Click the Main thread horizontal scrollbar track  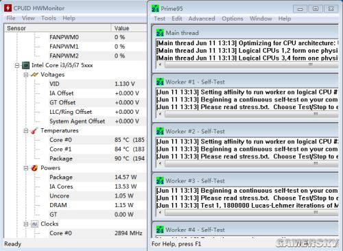(x=251, y=64)
